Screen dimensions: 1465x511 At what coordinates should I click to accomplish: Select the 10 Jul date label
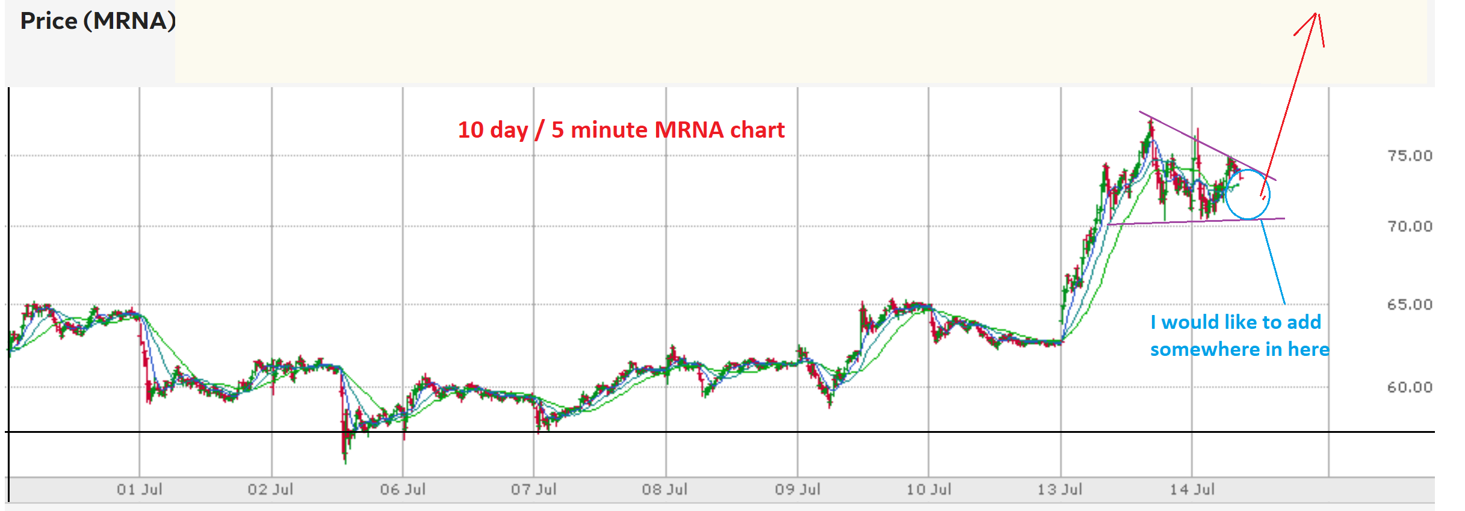(929, 489)
